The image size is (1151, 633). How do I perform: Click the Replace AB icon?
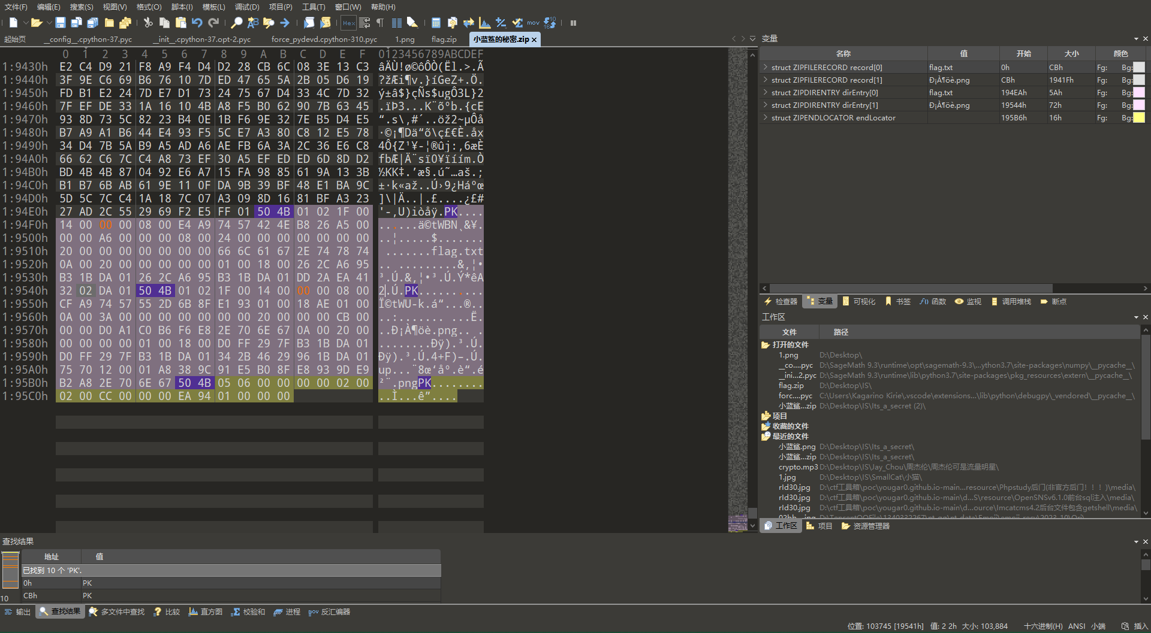point(252,23)
